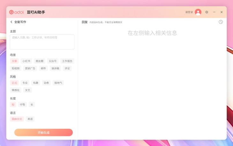Select the 文章 scene option
This screenshot has width=233, height=146.
pos(14,61)
